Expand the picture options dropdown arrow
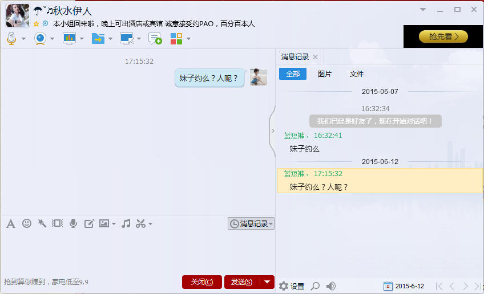Viewport: 484px width, 294px height. click(114, 224)
